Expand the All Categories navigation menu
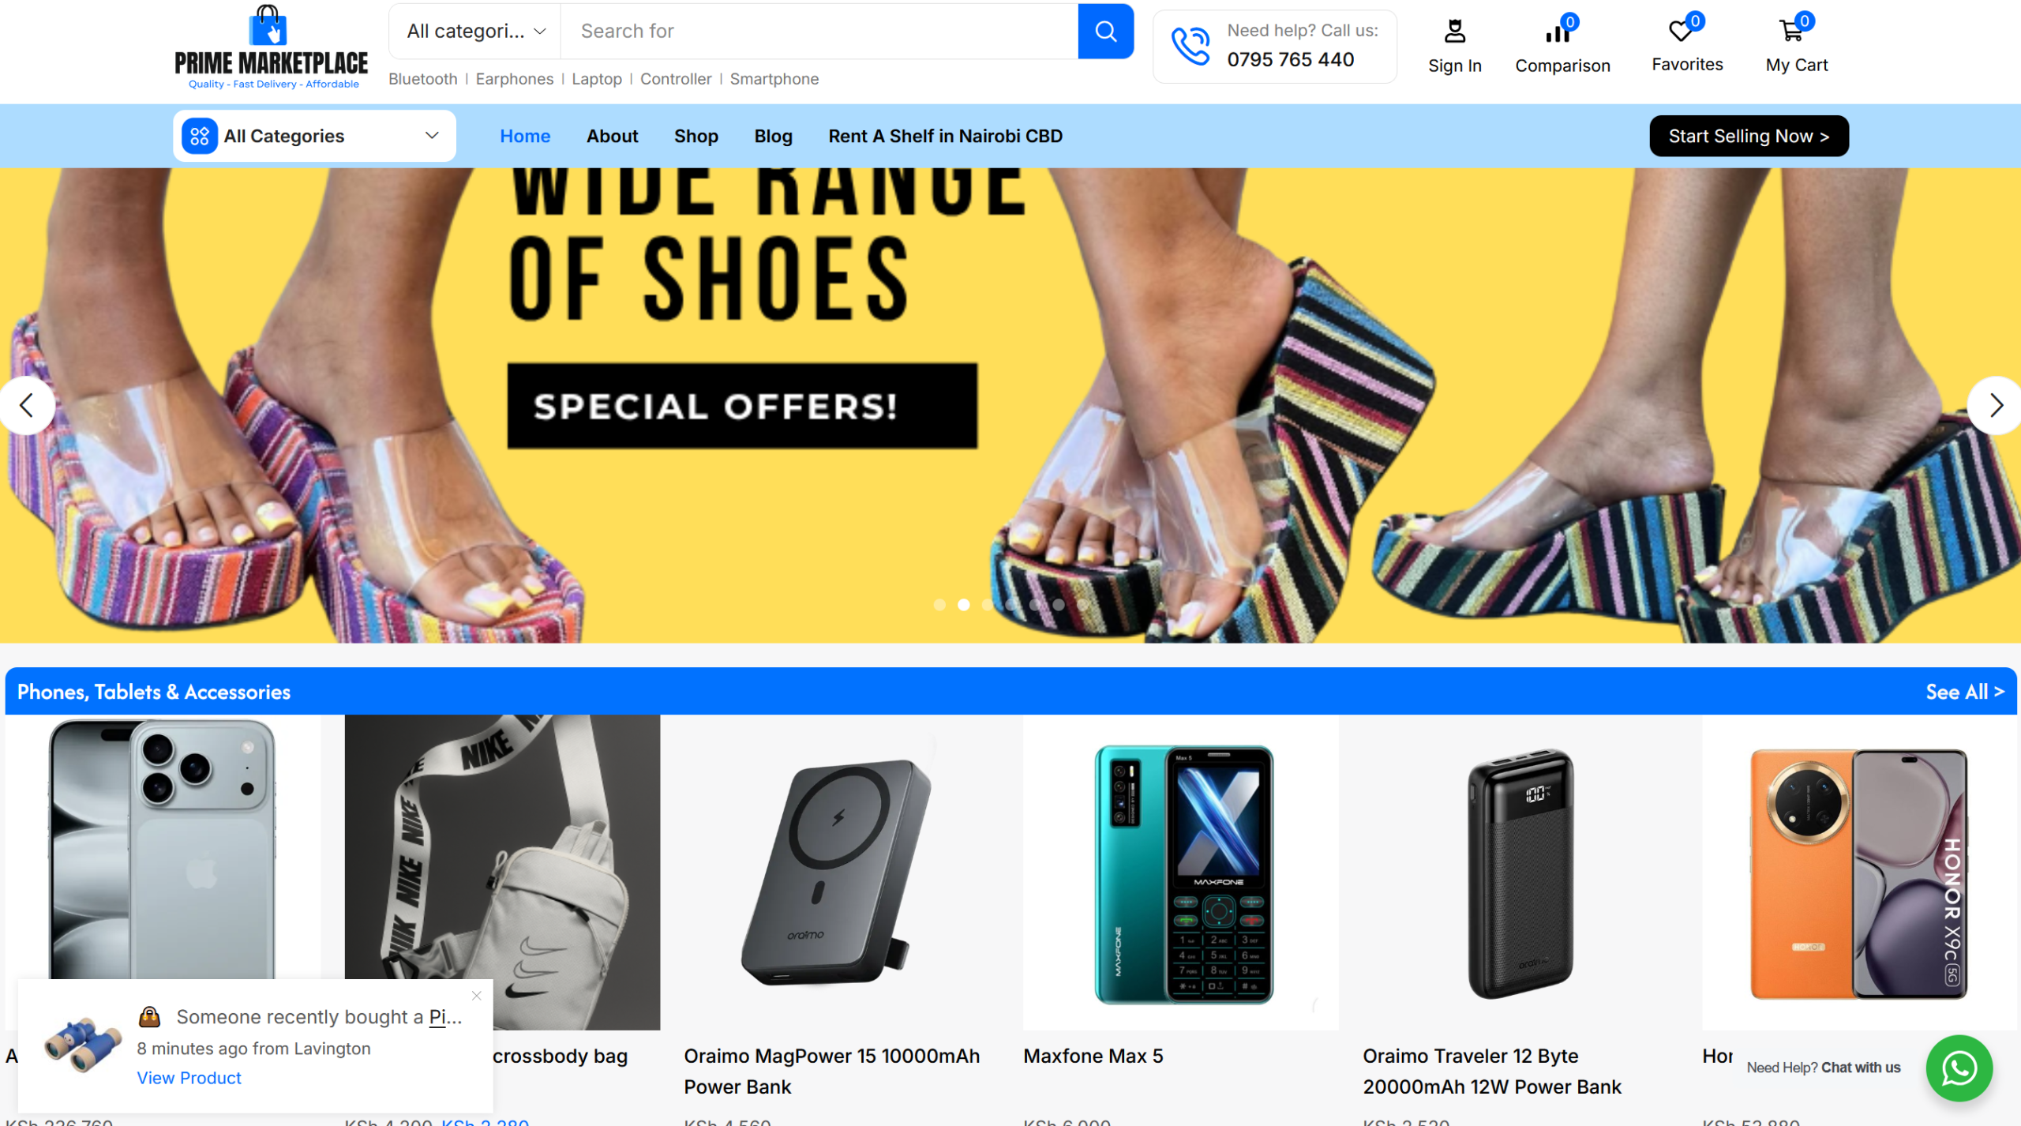The width and height of the screenshot is (2021, 1126). [314, 136]
